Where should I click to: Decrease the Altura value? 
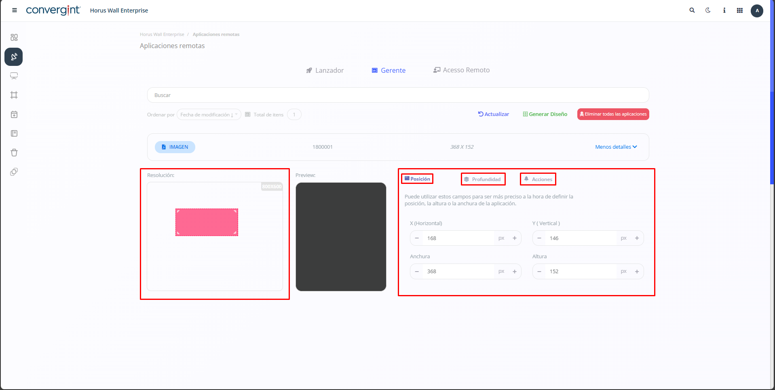point(539,272)
